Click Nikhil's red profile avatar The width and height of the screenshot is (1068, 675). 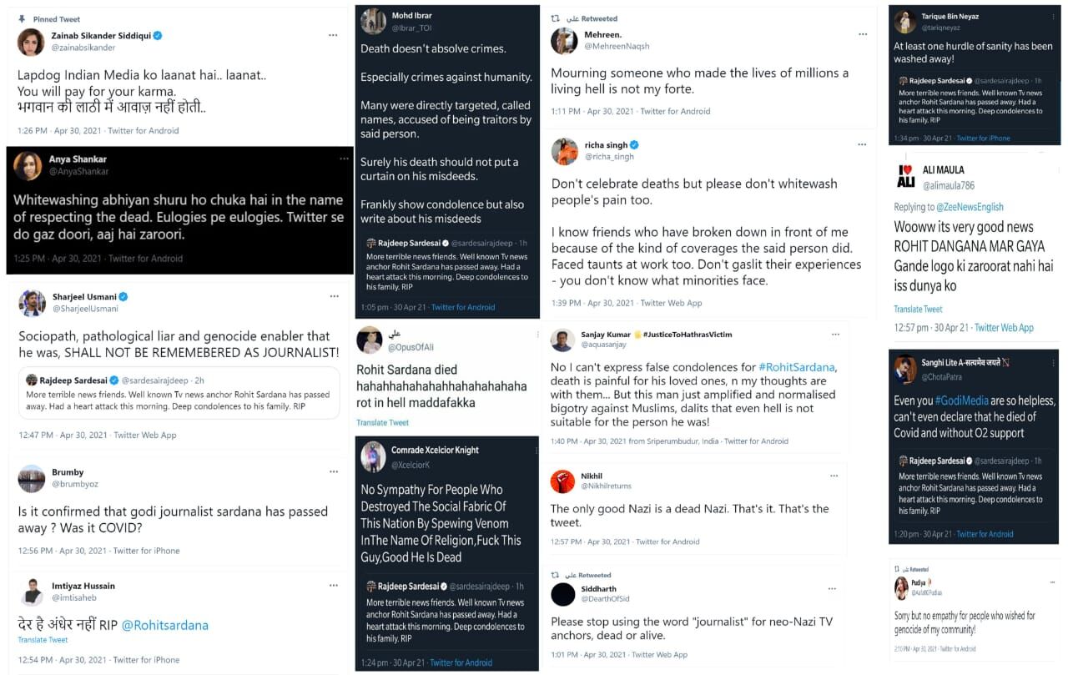pyautogui.click(x=562, y=481)
